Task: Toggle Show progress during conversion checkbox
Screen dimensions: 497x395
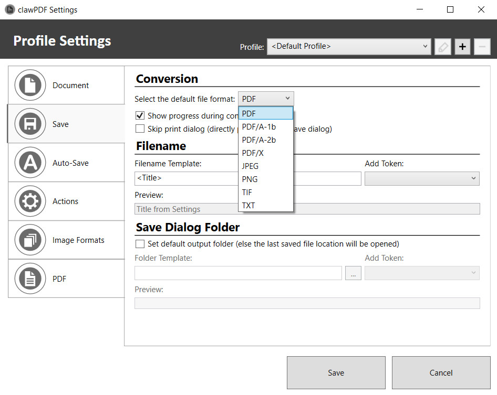Action: coord(140,115)
